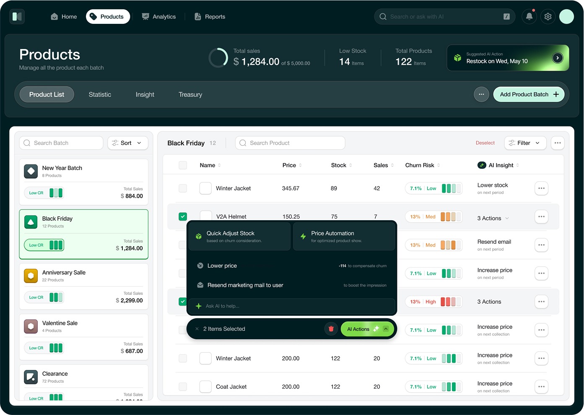
Task: Click the Deselect link
Action: pos(485,143)
